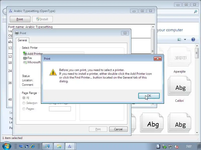Click Show Desktop quick launch icon
This screenshot has height=150, width=201.
[x=21, y=146]
